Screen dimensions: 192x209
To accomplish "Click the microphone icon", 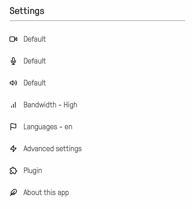I will coord(13,61).
